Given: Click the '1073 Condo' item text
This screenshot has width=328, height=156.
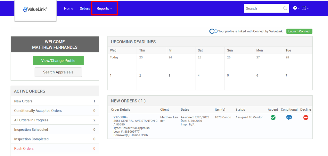Looking at the screenshot, I should pyautogui.click(x=223, y=117).
